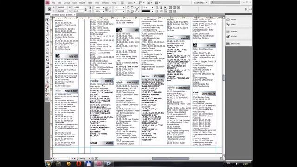Select the Zoom magnifier tool
The image size is (297, 167).
[x=47, y=82]
